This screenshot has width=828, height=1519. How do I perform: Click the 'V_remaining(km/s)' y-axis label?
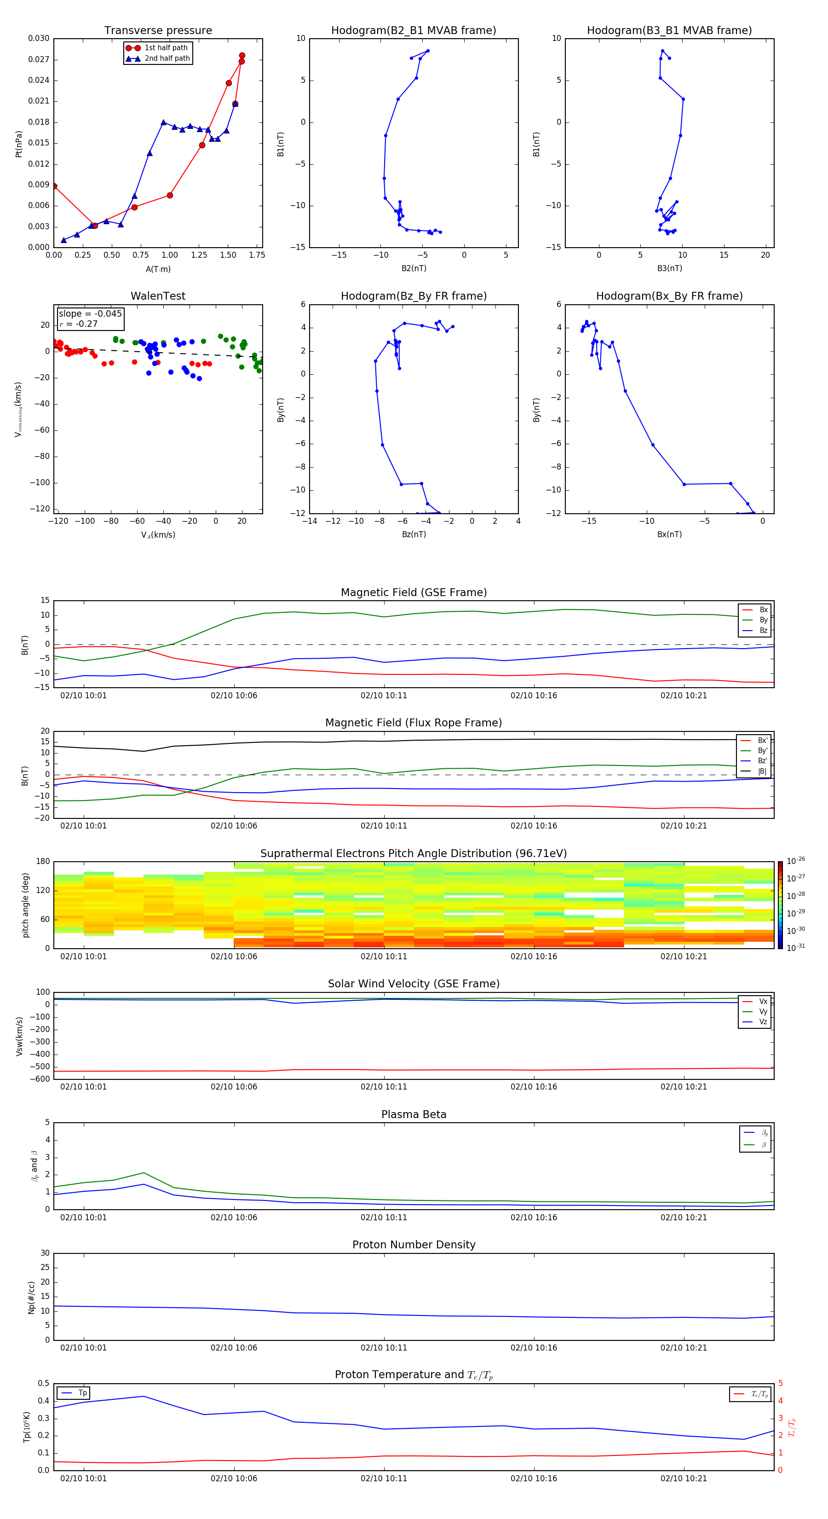19,409
